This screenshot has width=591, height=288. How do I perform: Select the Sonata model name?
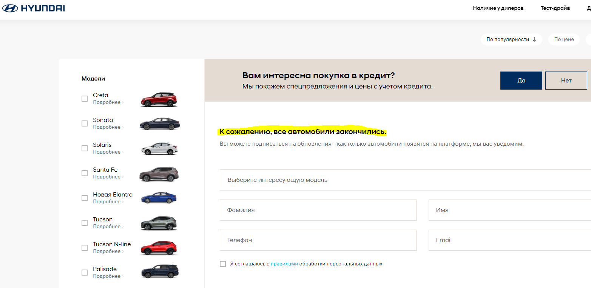click(x=103, y=120)
